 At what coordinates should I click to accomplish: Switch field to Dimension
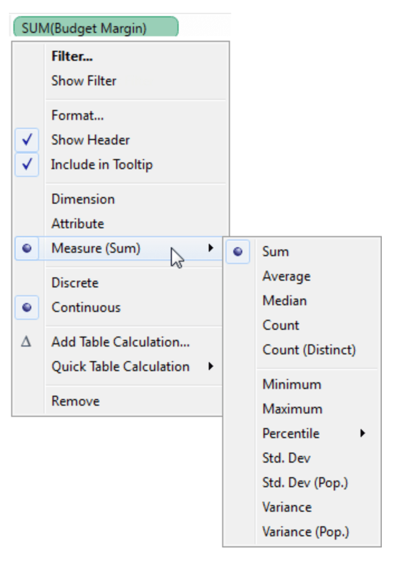[83, 199]
